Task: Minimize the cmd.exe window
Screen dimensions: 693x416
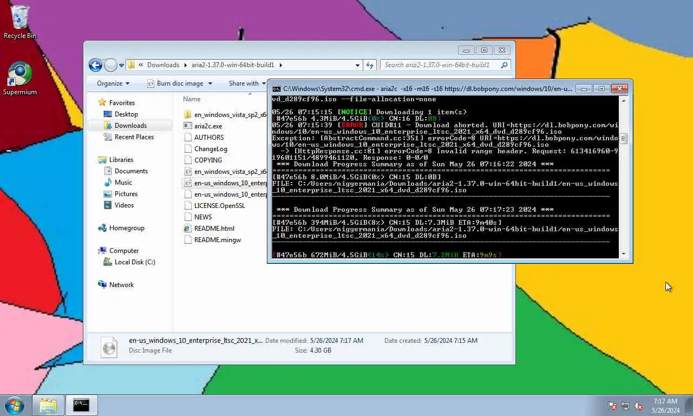Action: [x=584, y=89]
